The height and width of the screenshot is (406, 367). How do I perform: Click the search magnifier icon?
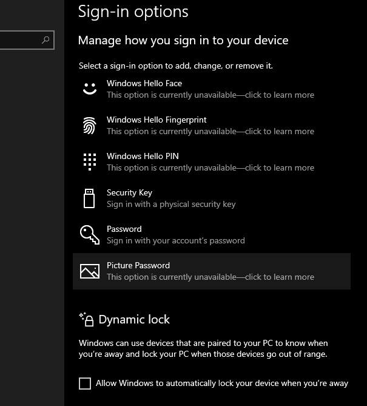(x=45, y=40)
